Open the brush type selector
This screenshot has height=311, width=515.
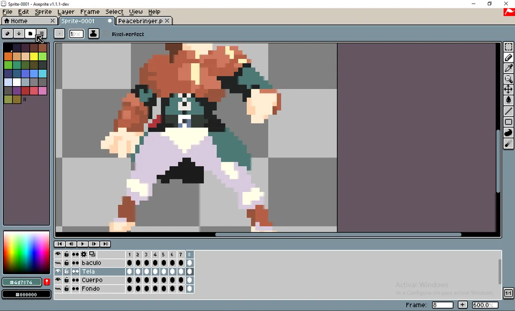[59, 34]
